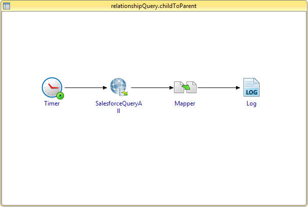Select the Log file icon
The width and height of the screenshot is (308, 207).
coord(251,87)
